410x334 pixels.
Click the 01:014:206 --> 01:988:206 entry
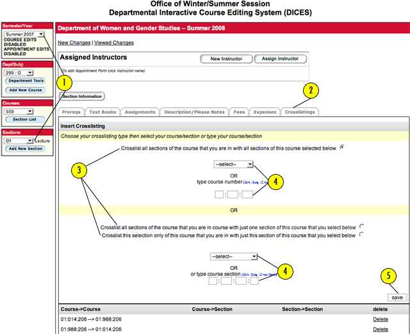[91, 319]
